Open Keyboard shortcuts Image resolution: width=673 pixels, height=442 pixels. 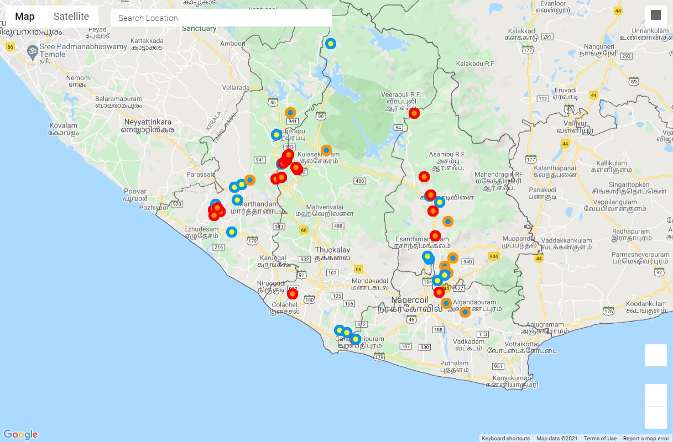coord(505,439)
